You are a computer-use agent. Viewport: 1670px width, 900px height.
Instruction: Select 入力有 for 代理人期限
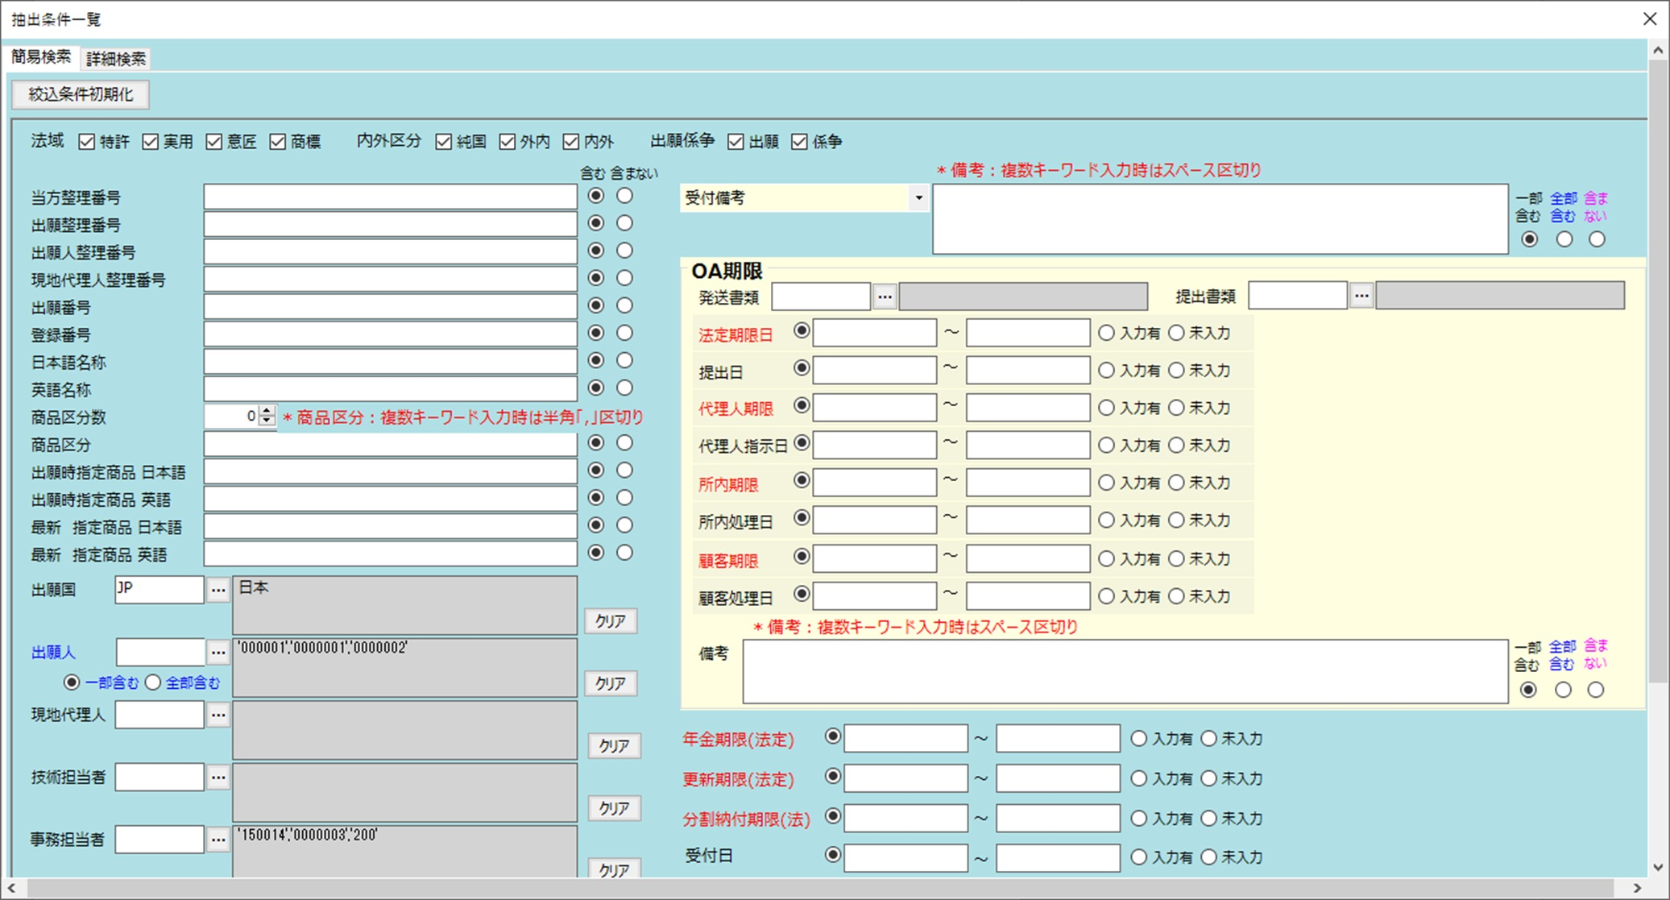(1107, 408)
